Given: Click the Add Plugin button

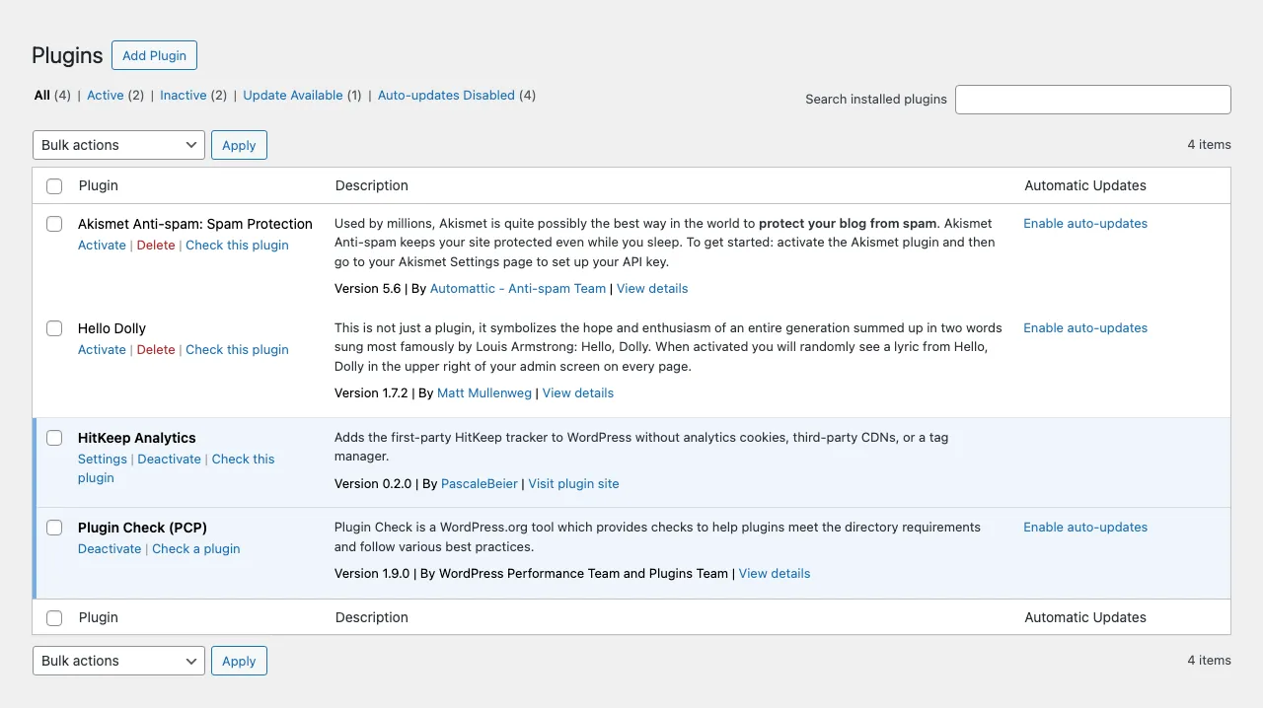Looking at the screenshot, I should tap(154, 55).
